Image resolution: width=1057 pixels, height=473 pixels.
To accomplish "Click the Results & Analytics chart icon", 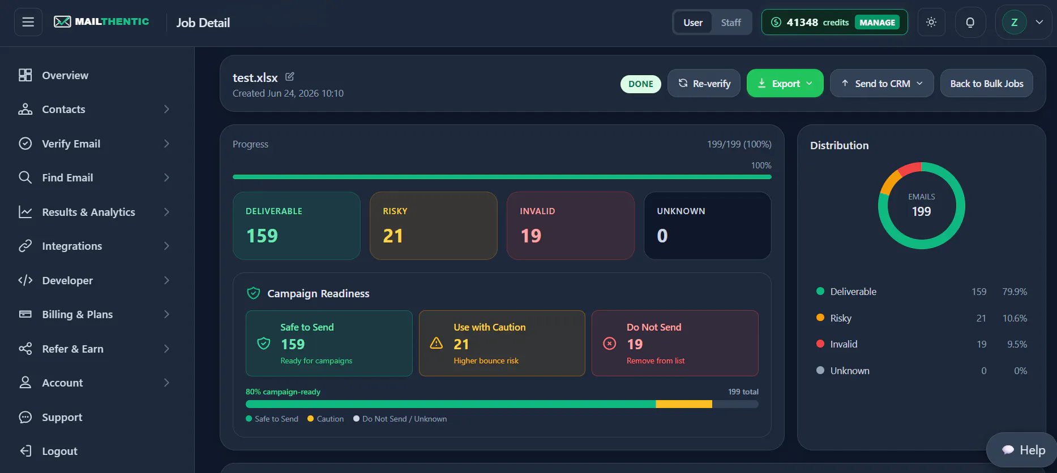I will 25,212.
